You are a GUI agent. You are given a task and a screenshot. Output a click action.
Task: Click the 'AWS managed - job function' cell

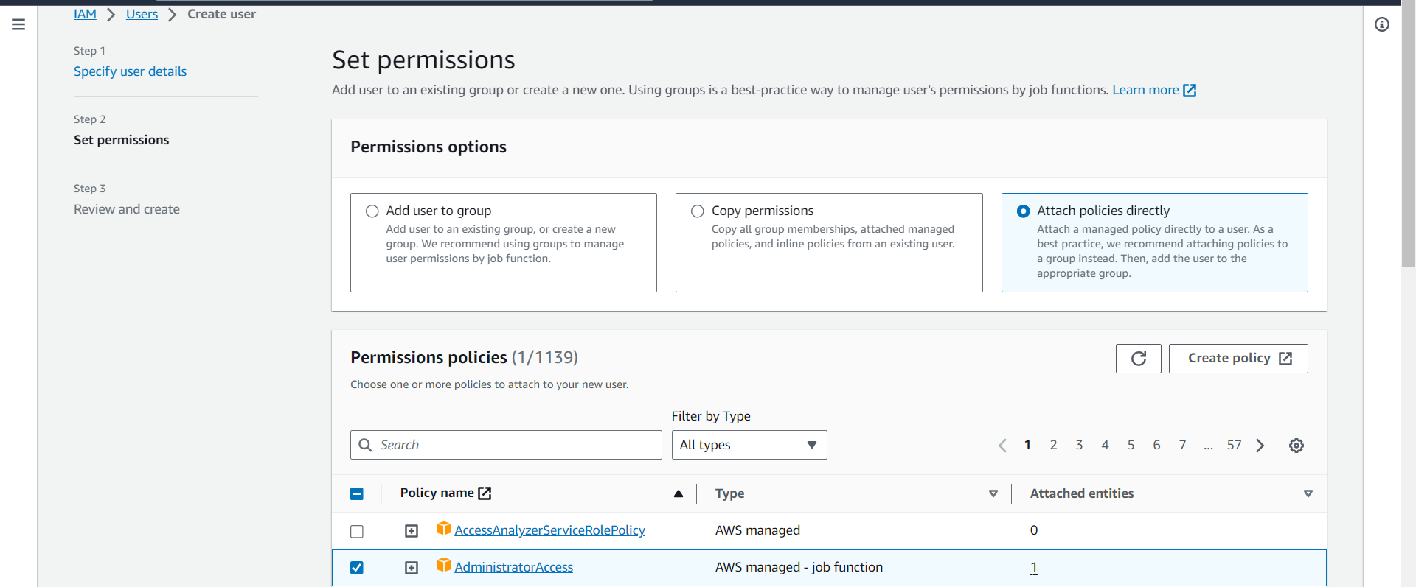coord(799,567)
